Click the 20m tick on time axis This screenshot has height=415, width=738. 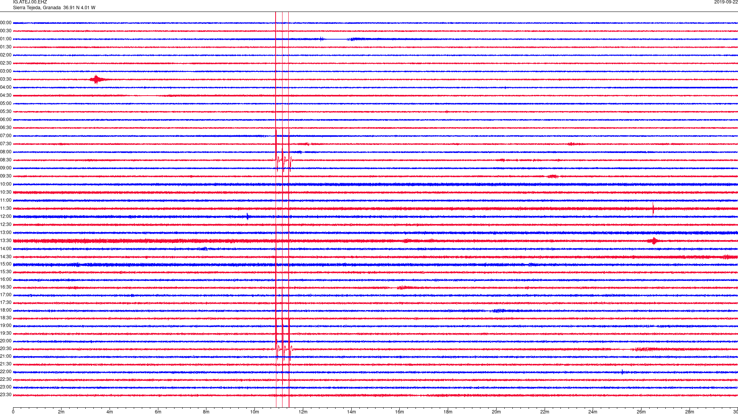tap(496, 412)
